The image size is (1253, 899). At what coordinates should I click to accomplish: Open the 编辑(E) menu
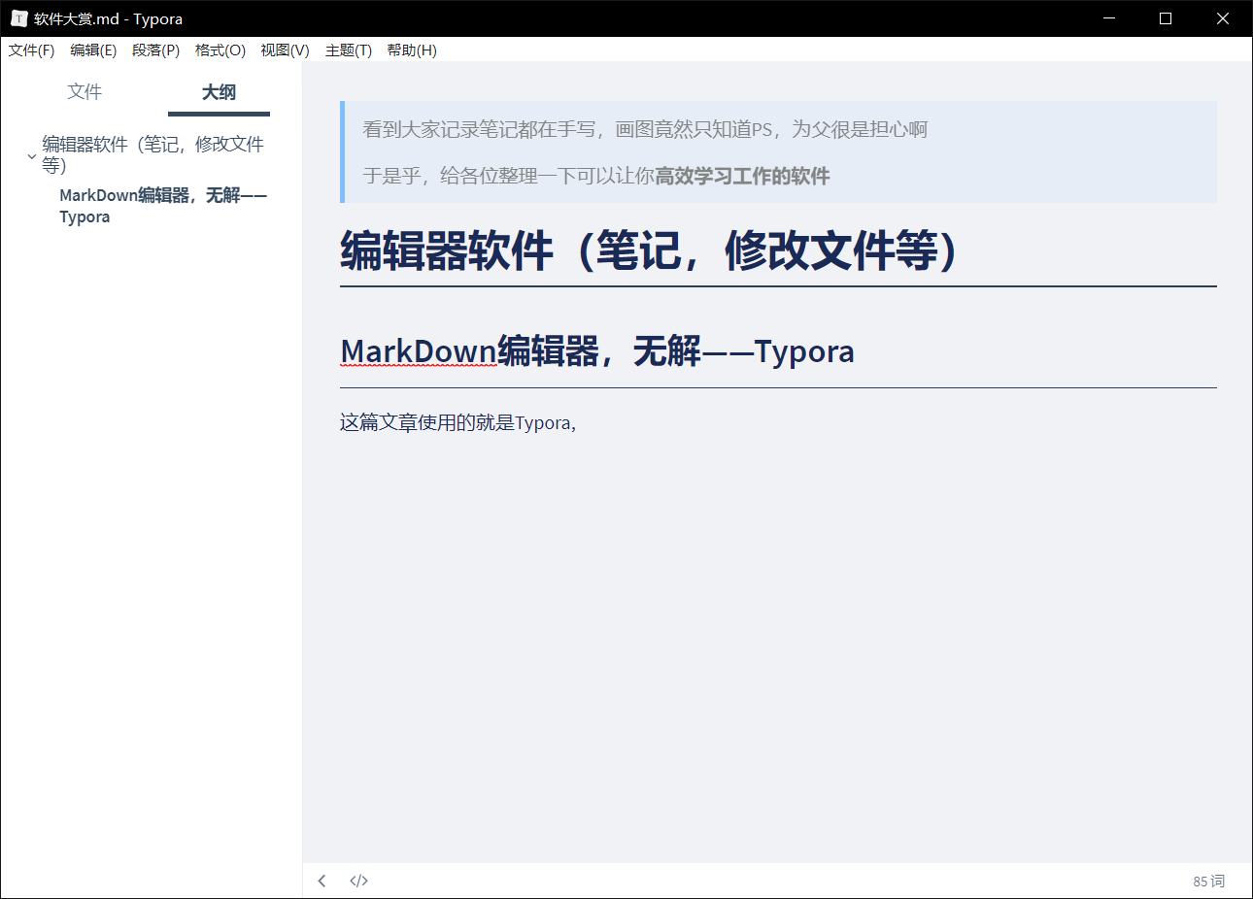93,50
